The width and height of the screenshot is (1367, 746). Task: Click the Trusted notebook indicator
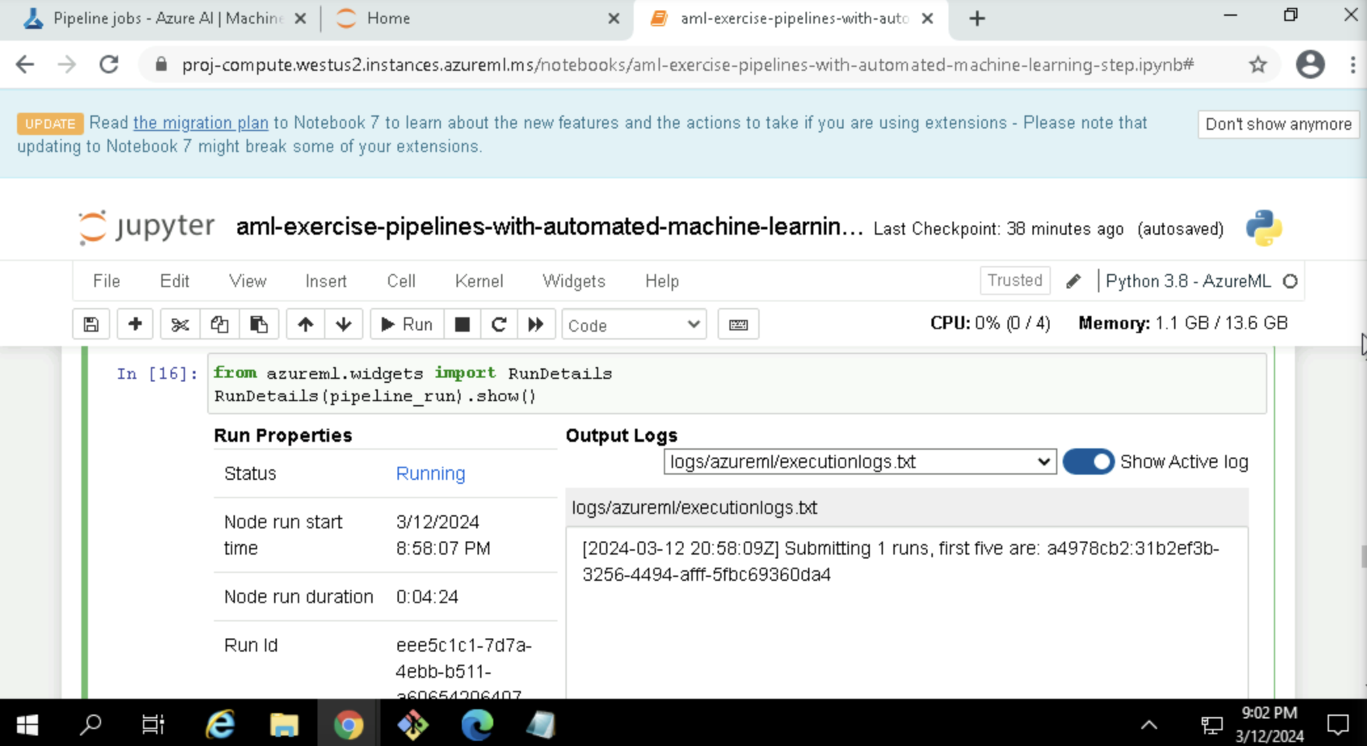click(x=1014, y=281)
